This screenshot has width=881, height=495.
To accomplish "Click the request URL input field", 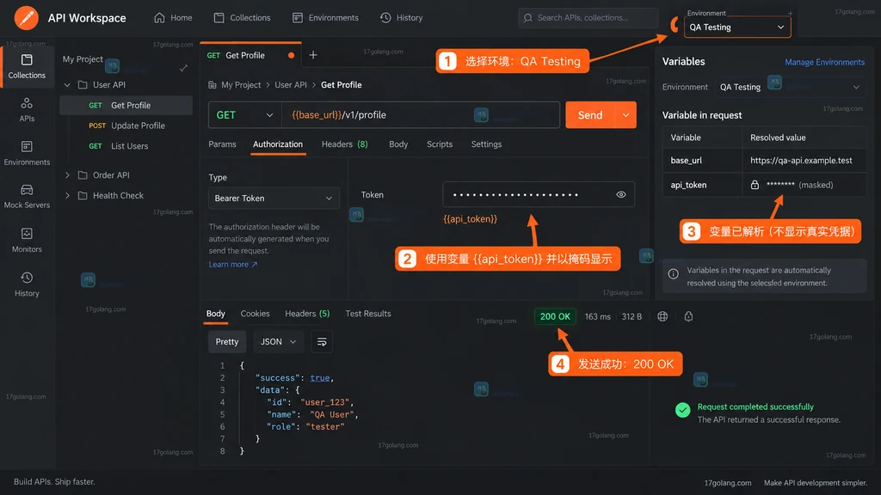I will [x=421, y=115].
